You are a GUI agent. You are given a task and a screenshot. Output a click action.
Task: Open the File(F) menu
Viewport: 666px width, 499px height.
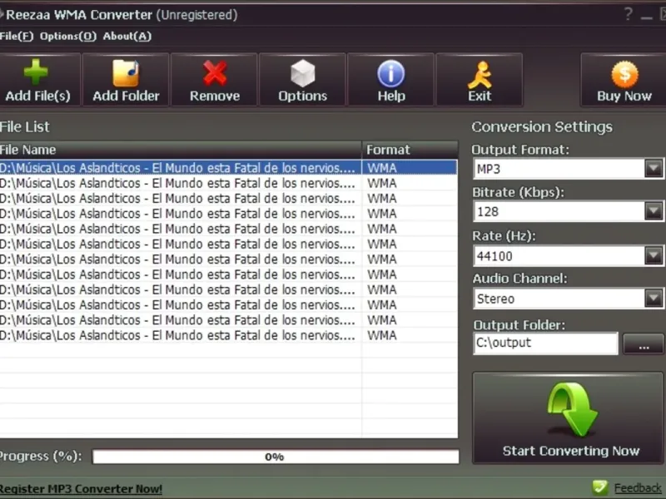[17, 36]
